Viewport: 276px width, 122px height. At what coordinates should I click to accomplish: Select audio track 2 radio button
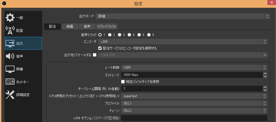110,35
